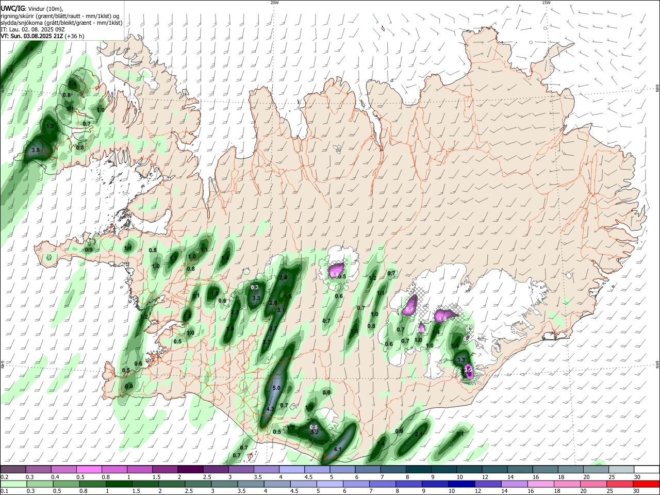The width and height of the screenshot is (660, 495).
Task: Click the 'slydda/snjókoma (grátt/bleikt/grænt - mm/1klst)' line
Action: tap(61, 23)
